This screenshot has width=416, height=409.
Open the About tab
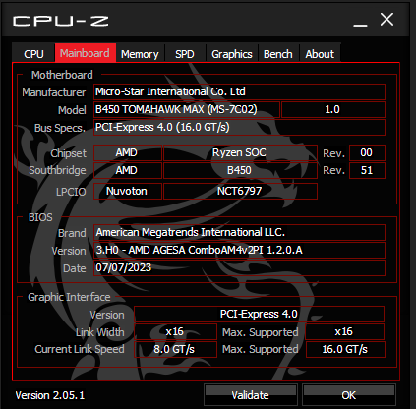tap(320, 54)
